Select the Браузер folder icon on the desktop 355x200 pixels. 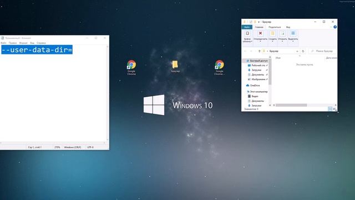(x=175, y=66)
